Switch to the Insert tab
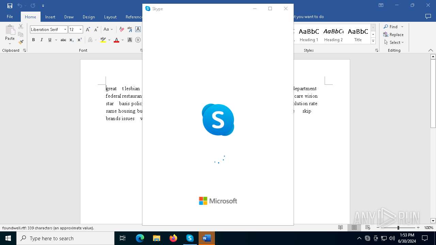The width and height of the screenshot is (436, 245). click(x=50, y=17)
